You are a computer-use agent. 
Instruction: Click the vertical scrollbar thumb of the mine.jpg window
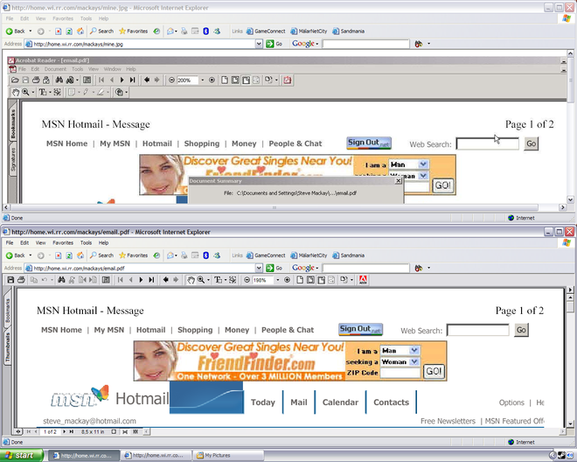(x=570, y=80)
